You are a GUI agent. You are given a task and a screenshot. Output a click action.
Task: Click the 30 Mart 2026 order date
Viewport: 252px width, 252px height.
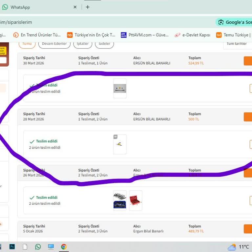pyautogui.click(x=33, y=63)
